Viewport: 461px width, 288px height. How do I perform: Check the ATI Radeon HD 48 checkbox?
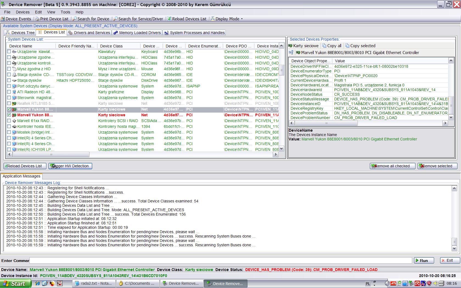coord(9,92)
